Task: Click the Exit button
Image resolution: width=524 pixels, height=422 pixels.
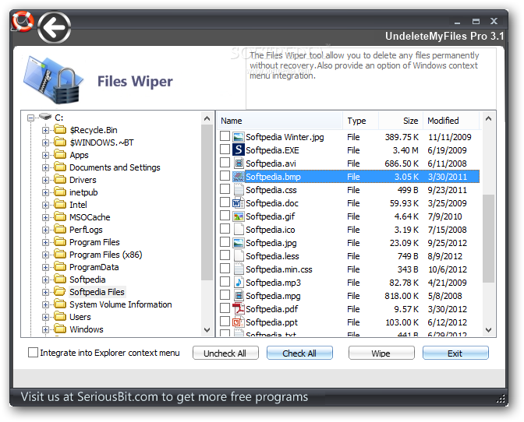Action: tap(455, 353)
